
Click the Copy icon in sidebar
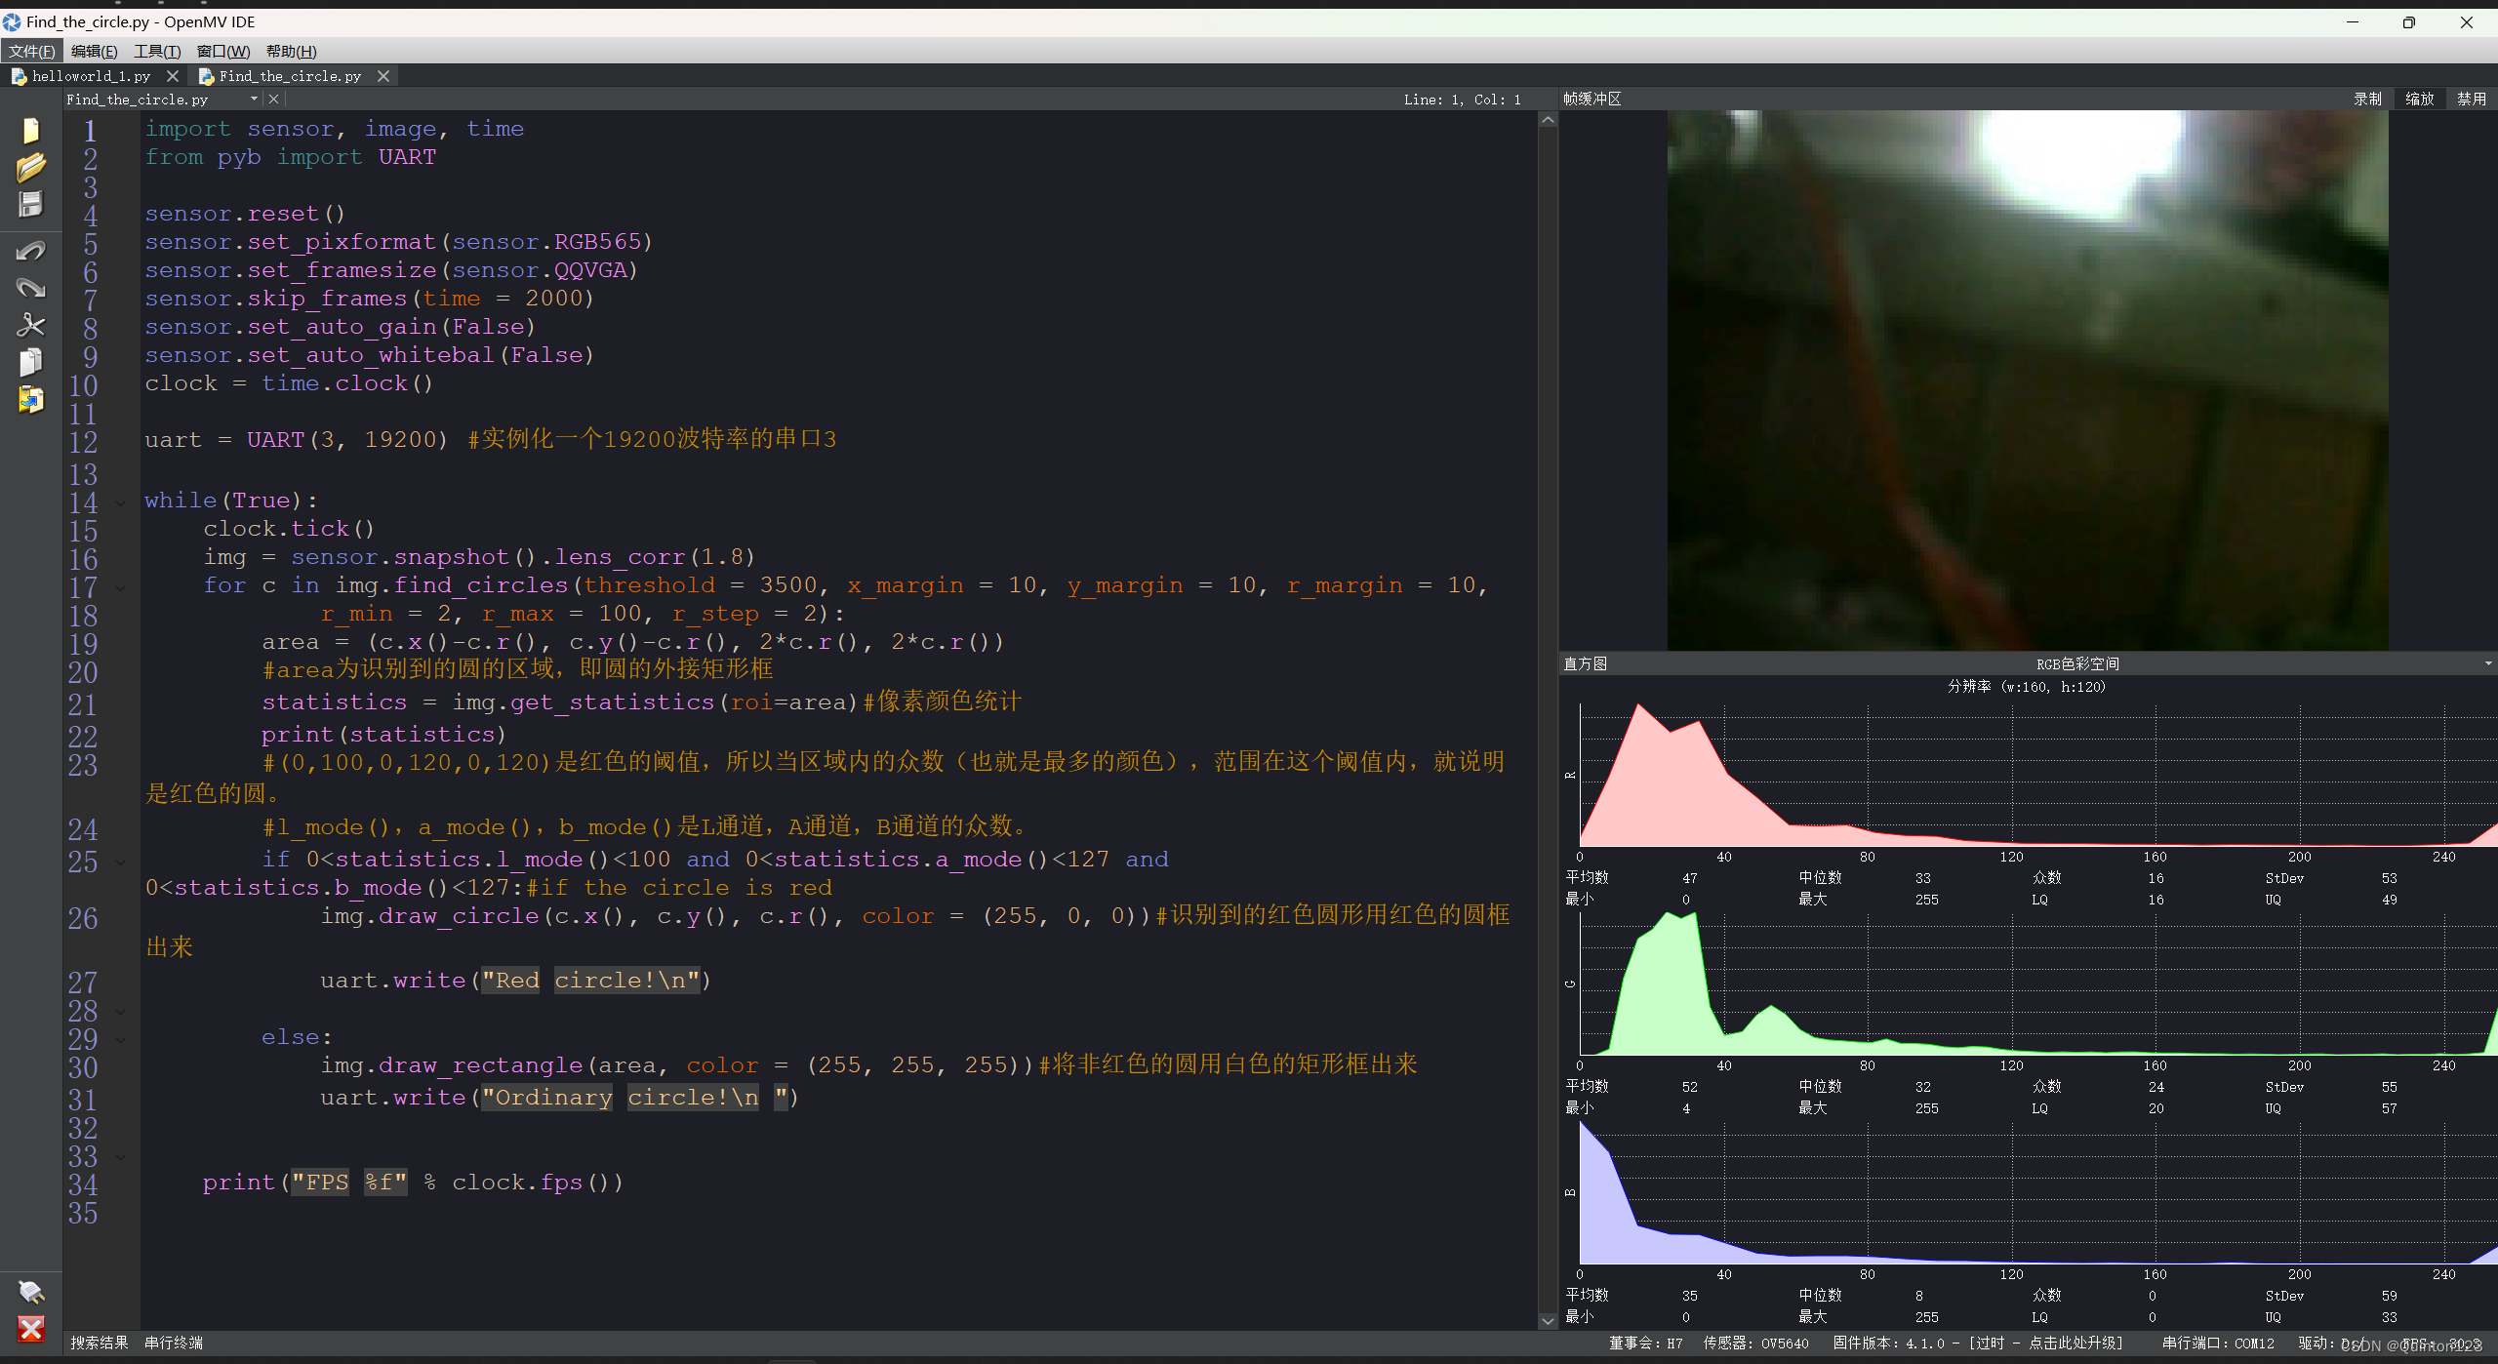click(x=30, y=362)
